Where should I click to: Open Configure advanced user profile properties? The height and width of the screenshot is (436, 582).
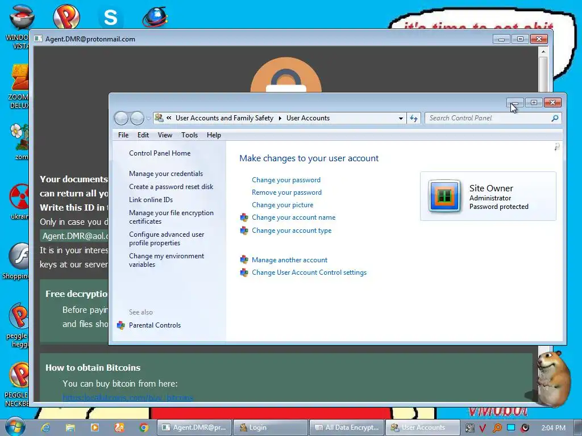(167, 238)
